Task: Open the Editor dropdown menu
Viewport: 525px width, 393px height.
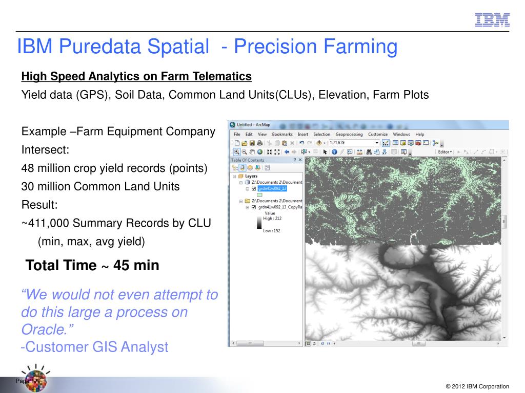Action: (445, 151)
